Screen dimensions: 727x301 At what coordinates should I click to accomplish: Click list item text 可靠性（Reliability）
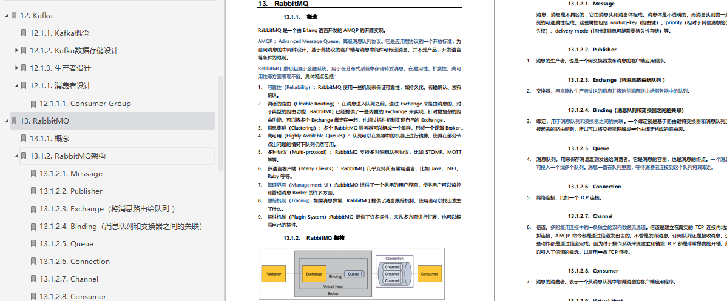coord(291,87)
